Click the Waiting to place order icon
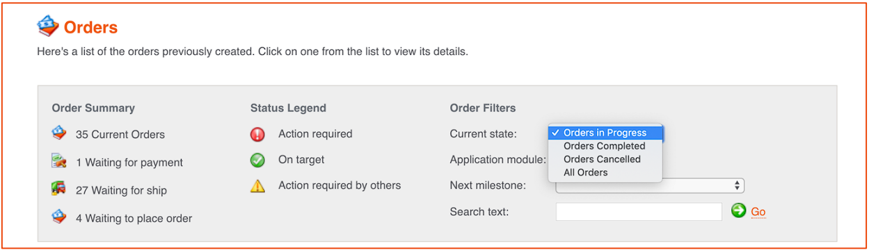Image resolution: width=869 pixels, height=250 pixels. pos(59,217)
